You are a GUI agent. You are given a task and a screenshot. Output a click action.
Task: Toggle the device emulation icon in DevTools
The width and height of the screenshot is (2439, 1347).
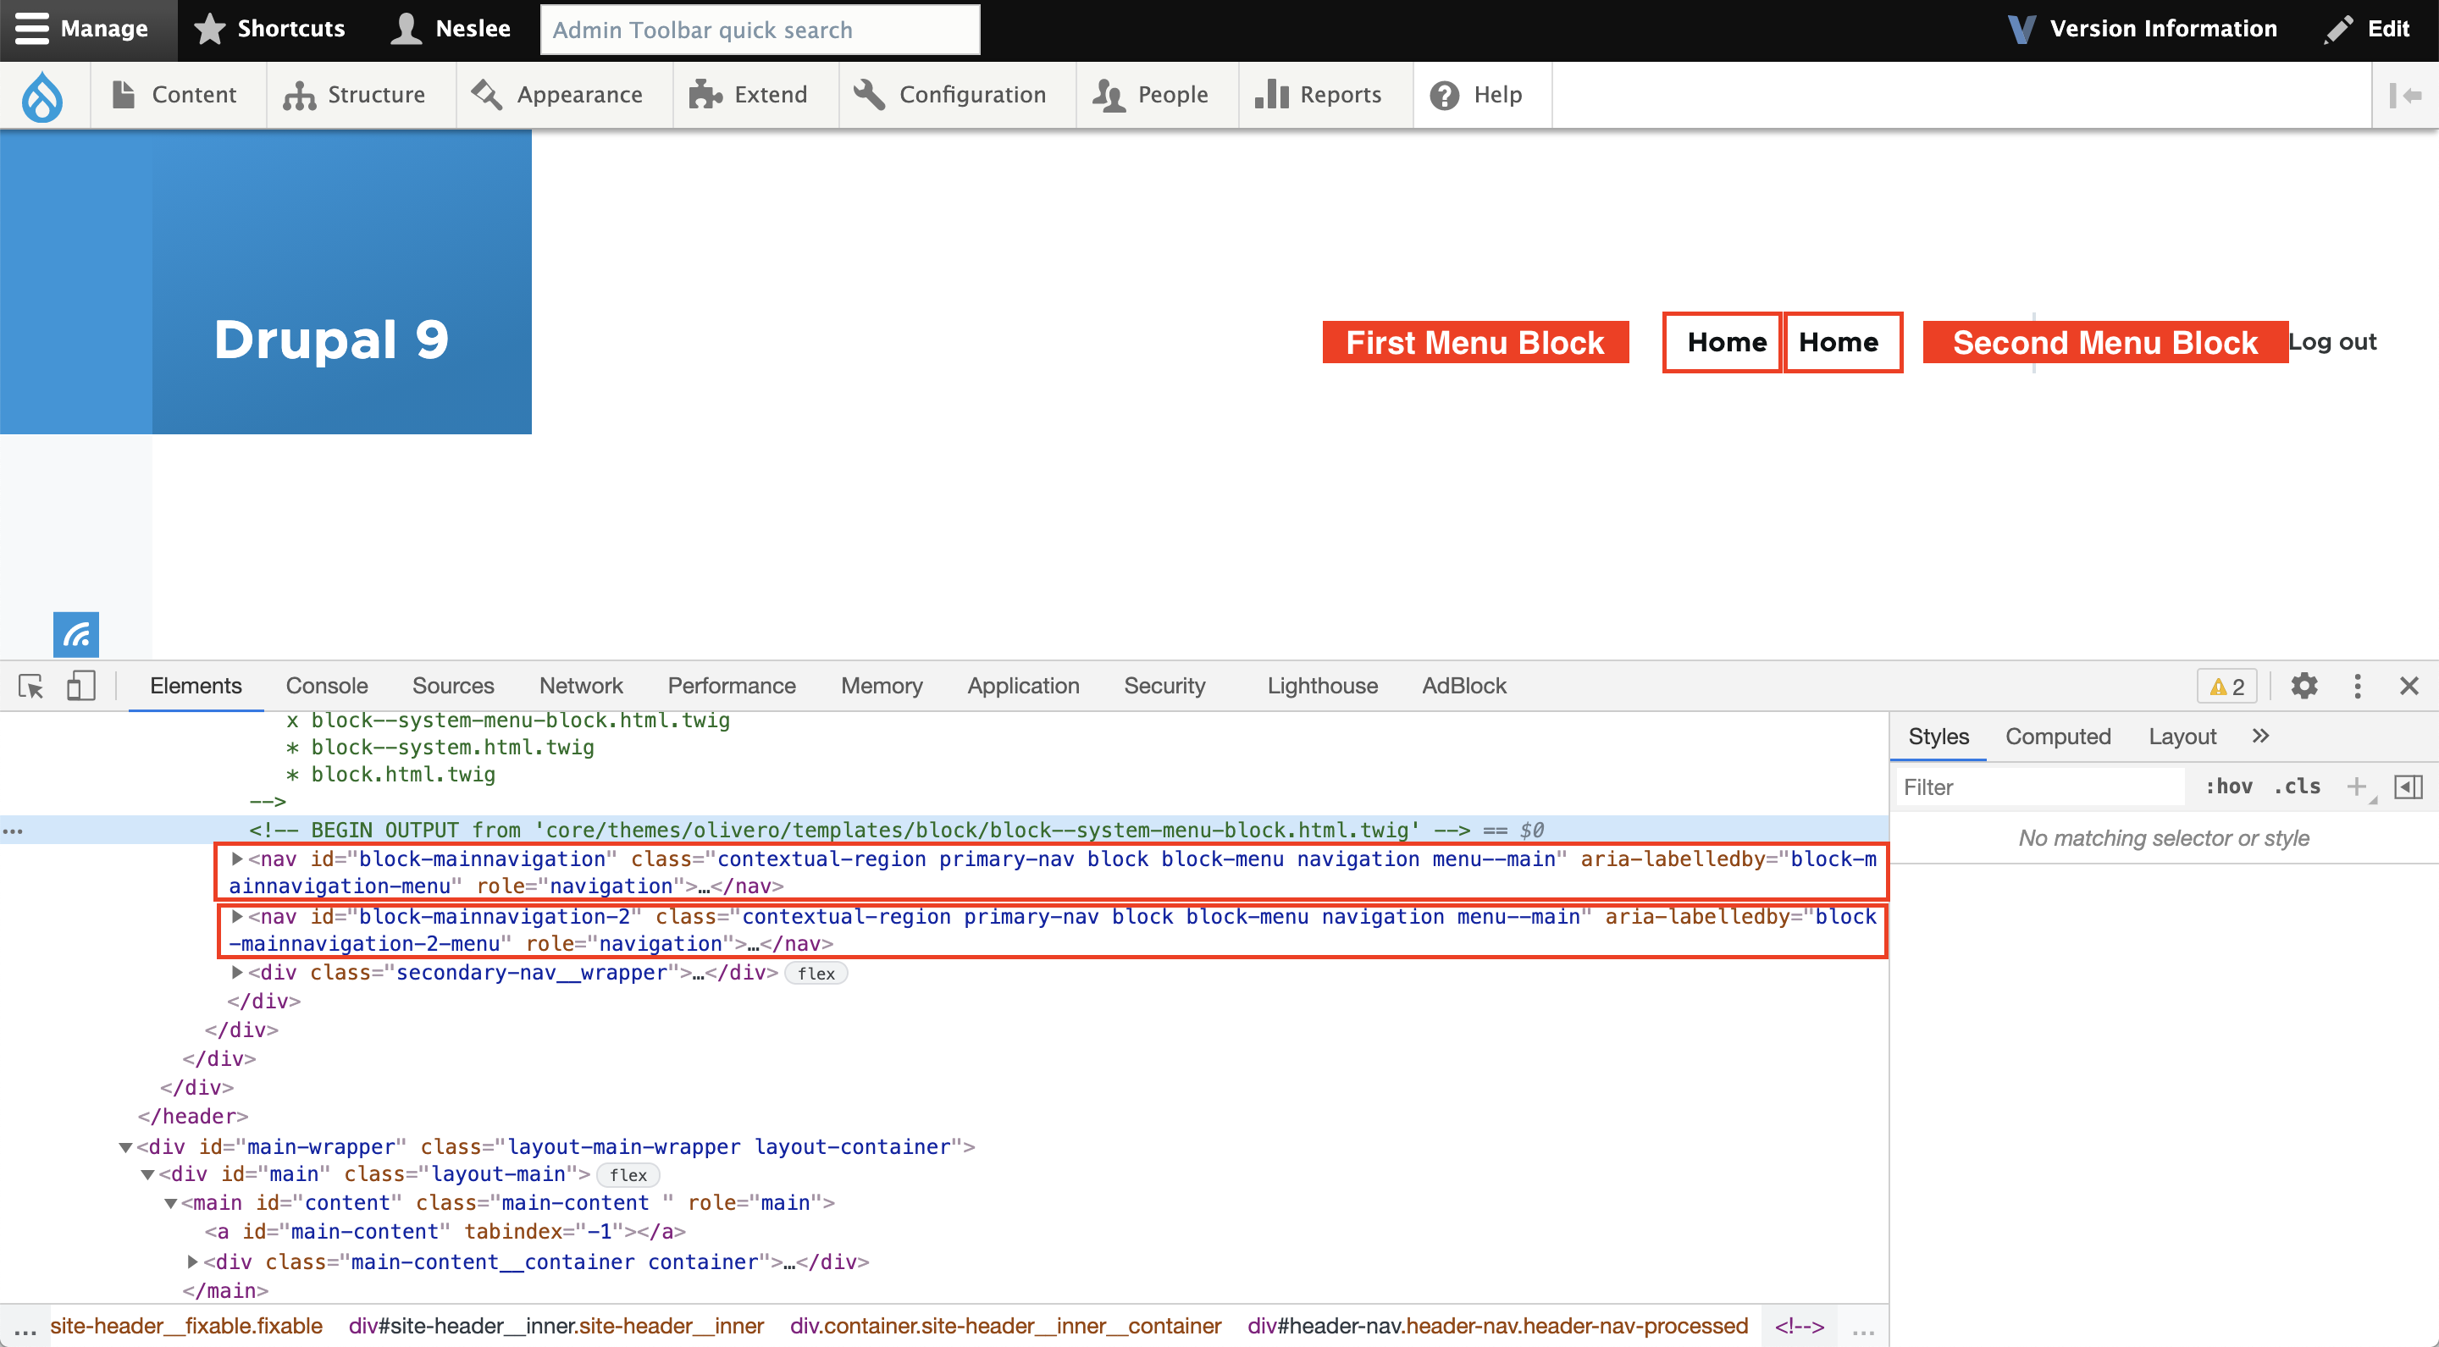click(80, 685)
